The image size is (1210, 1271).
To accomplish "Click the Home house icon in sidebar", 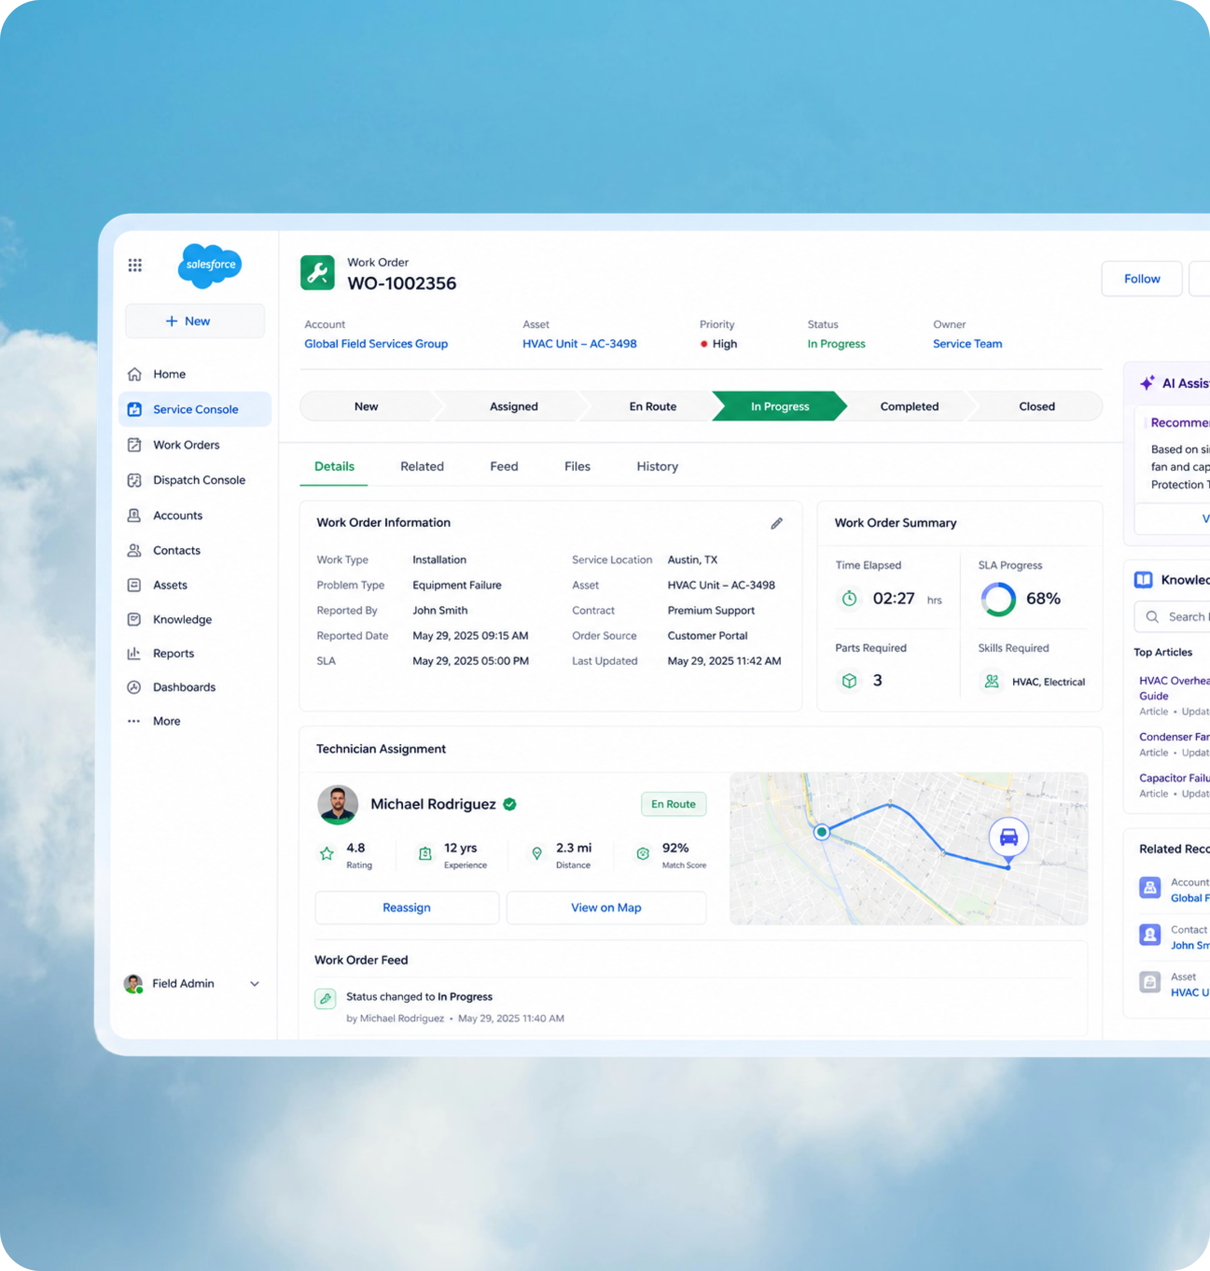I will tap(134, 374).
